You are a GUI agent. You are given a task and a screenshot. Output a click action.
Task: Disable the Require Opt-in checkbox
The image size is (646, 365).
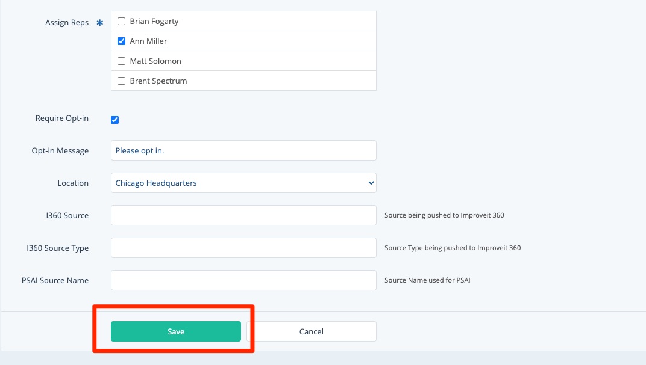(x=115, y=120)
